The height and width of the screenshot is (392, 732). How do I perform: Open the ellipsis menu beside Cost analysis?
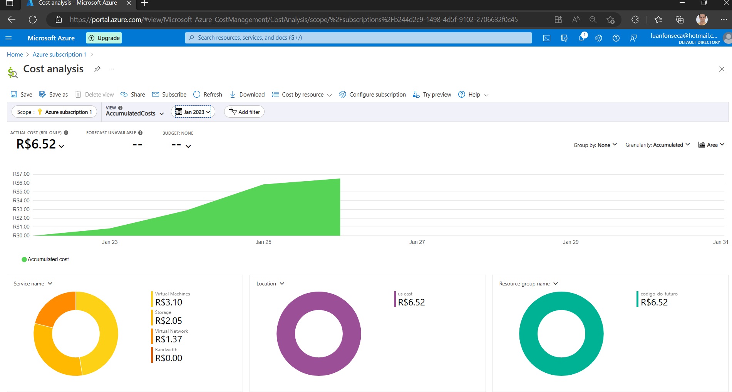pyautogui.click(x=111, y=69)
